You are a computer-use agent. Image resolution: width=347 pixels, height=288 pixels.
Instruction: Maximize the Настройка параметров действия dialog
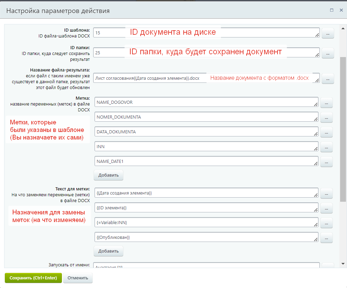[332, 10]
